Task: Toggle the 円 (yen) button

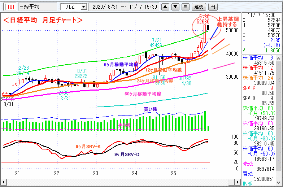Action: pyautogui.click(x=213, y=6)
